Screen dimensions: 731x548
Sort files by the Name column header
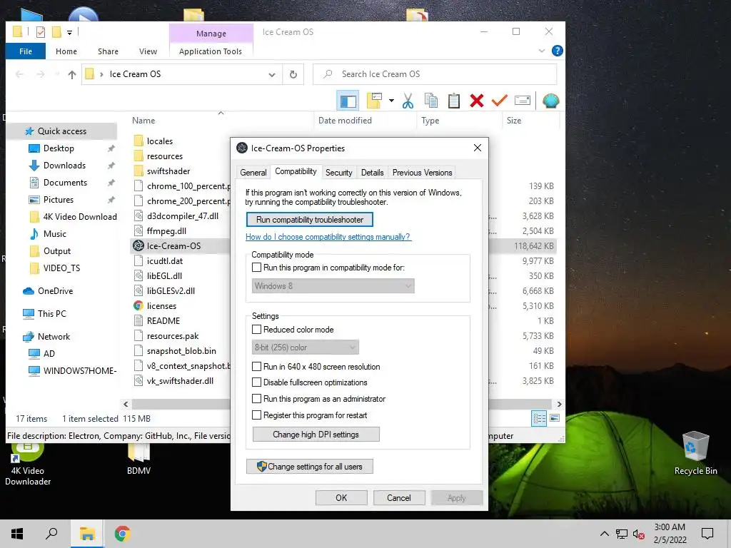click(143, 120)
